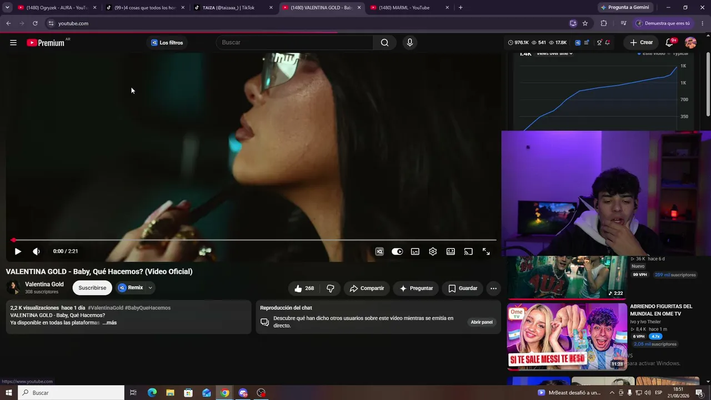Go to YouTube Premium home logo

point(46,43)
